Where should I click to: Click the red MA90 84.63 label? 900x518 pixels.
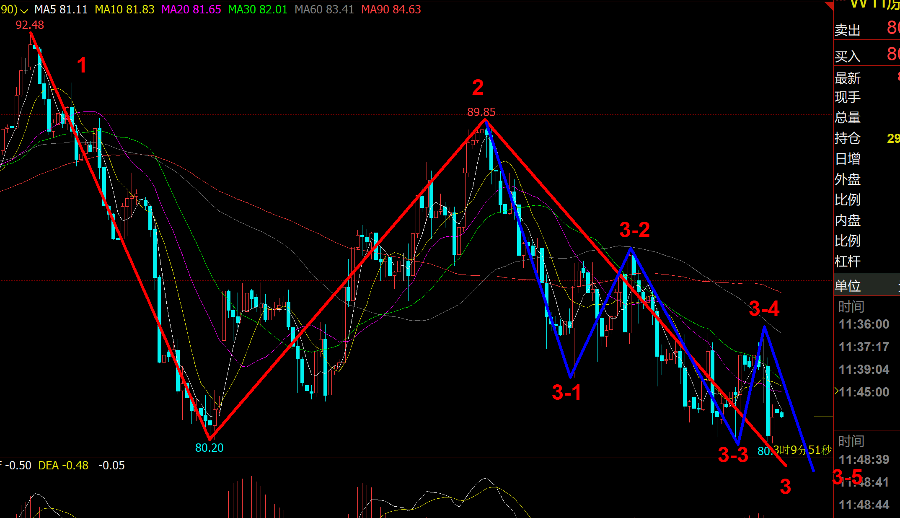coord(391,10)
